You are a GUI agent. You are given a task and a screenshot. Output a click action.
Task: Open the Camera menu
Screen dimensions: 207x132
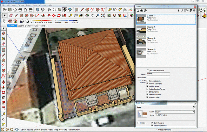pos(21,5)
